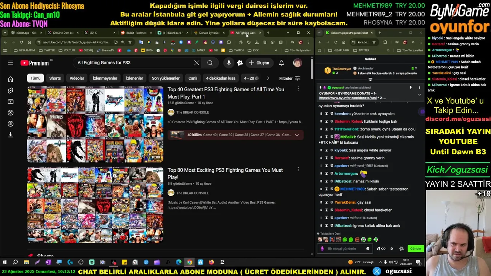Image resolution: width=491 pixels, height=276 pixels.
Task: Open 'Filtreler' search filters
Action: click(290, 78)
